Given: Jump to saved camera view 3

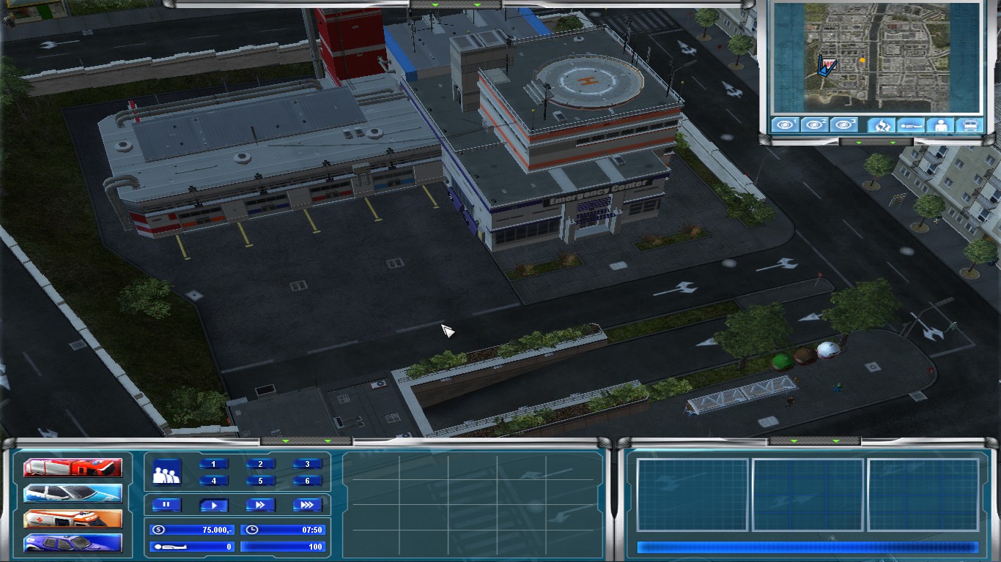Looking at the screenshot, I should [843, 124].
